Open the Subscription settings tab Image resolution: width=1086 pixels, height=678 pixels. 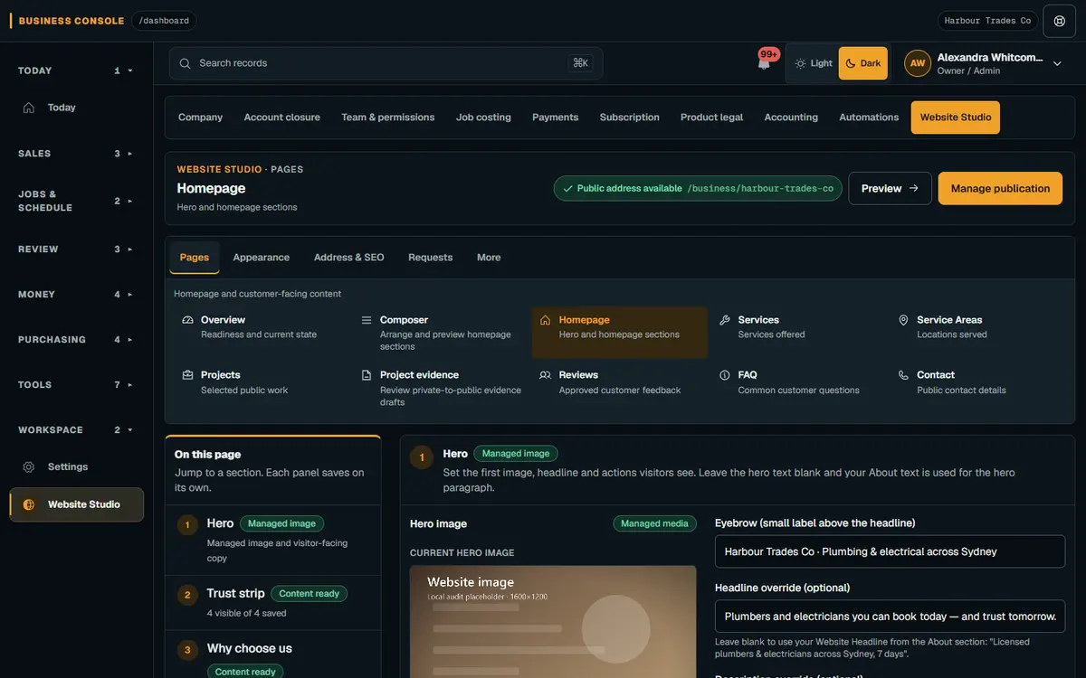tap(629, 118)
